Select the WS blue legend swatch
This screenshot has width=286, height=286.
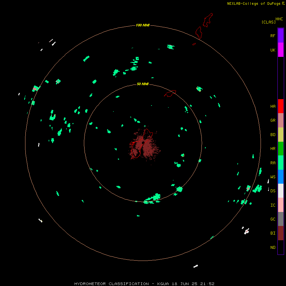281,177
